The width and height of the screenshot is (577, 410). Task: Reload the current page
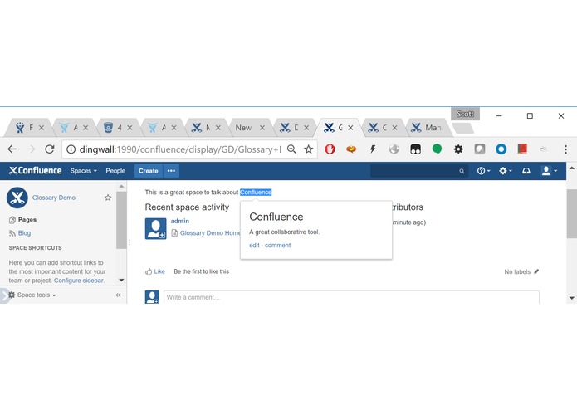coord(50,149)
